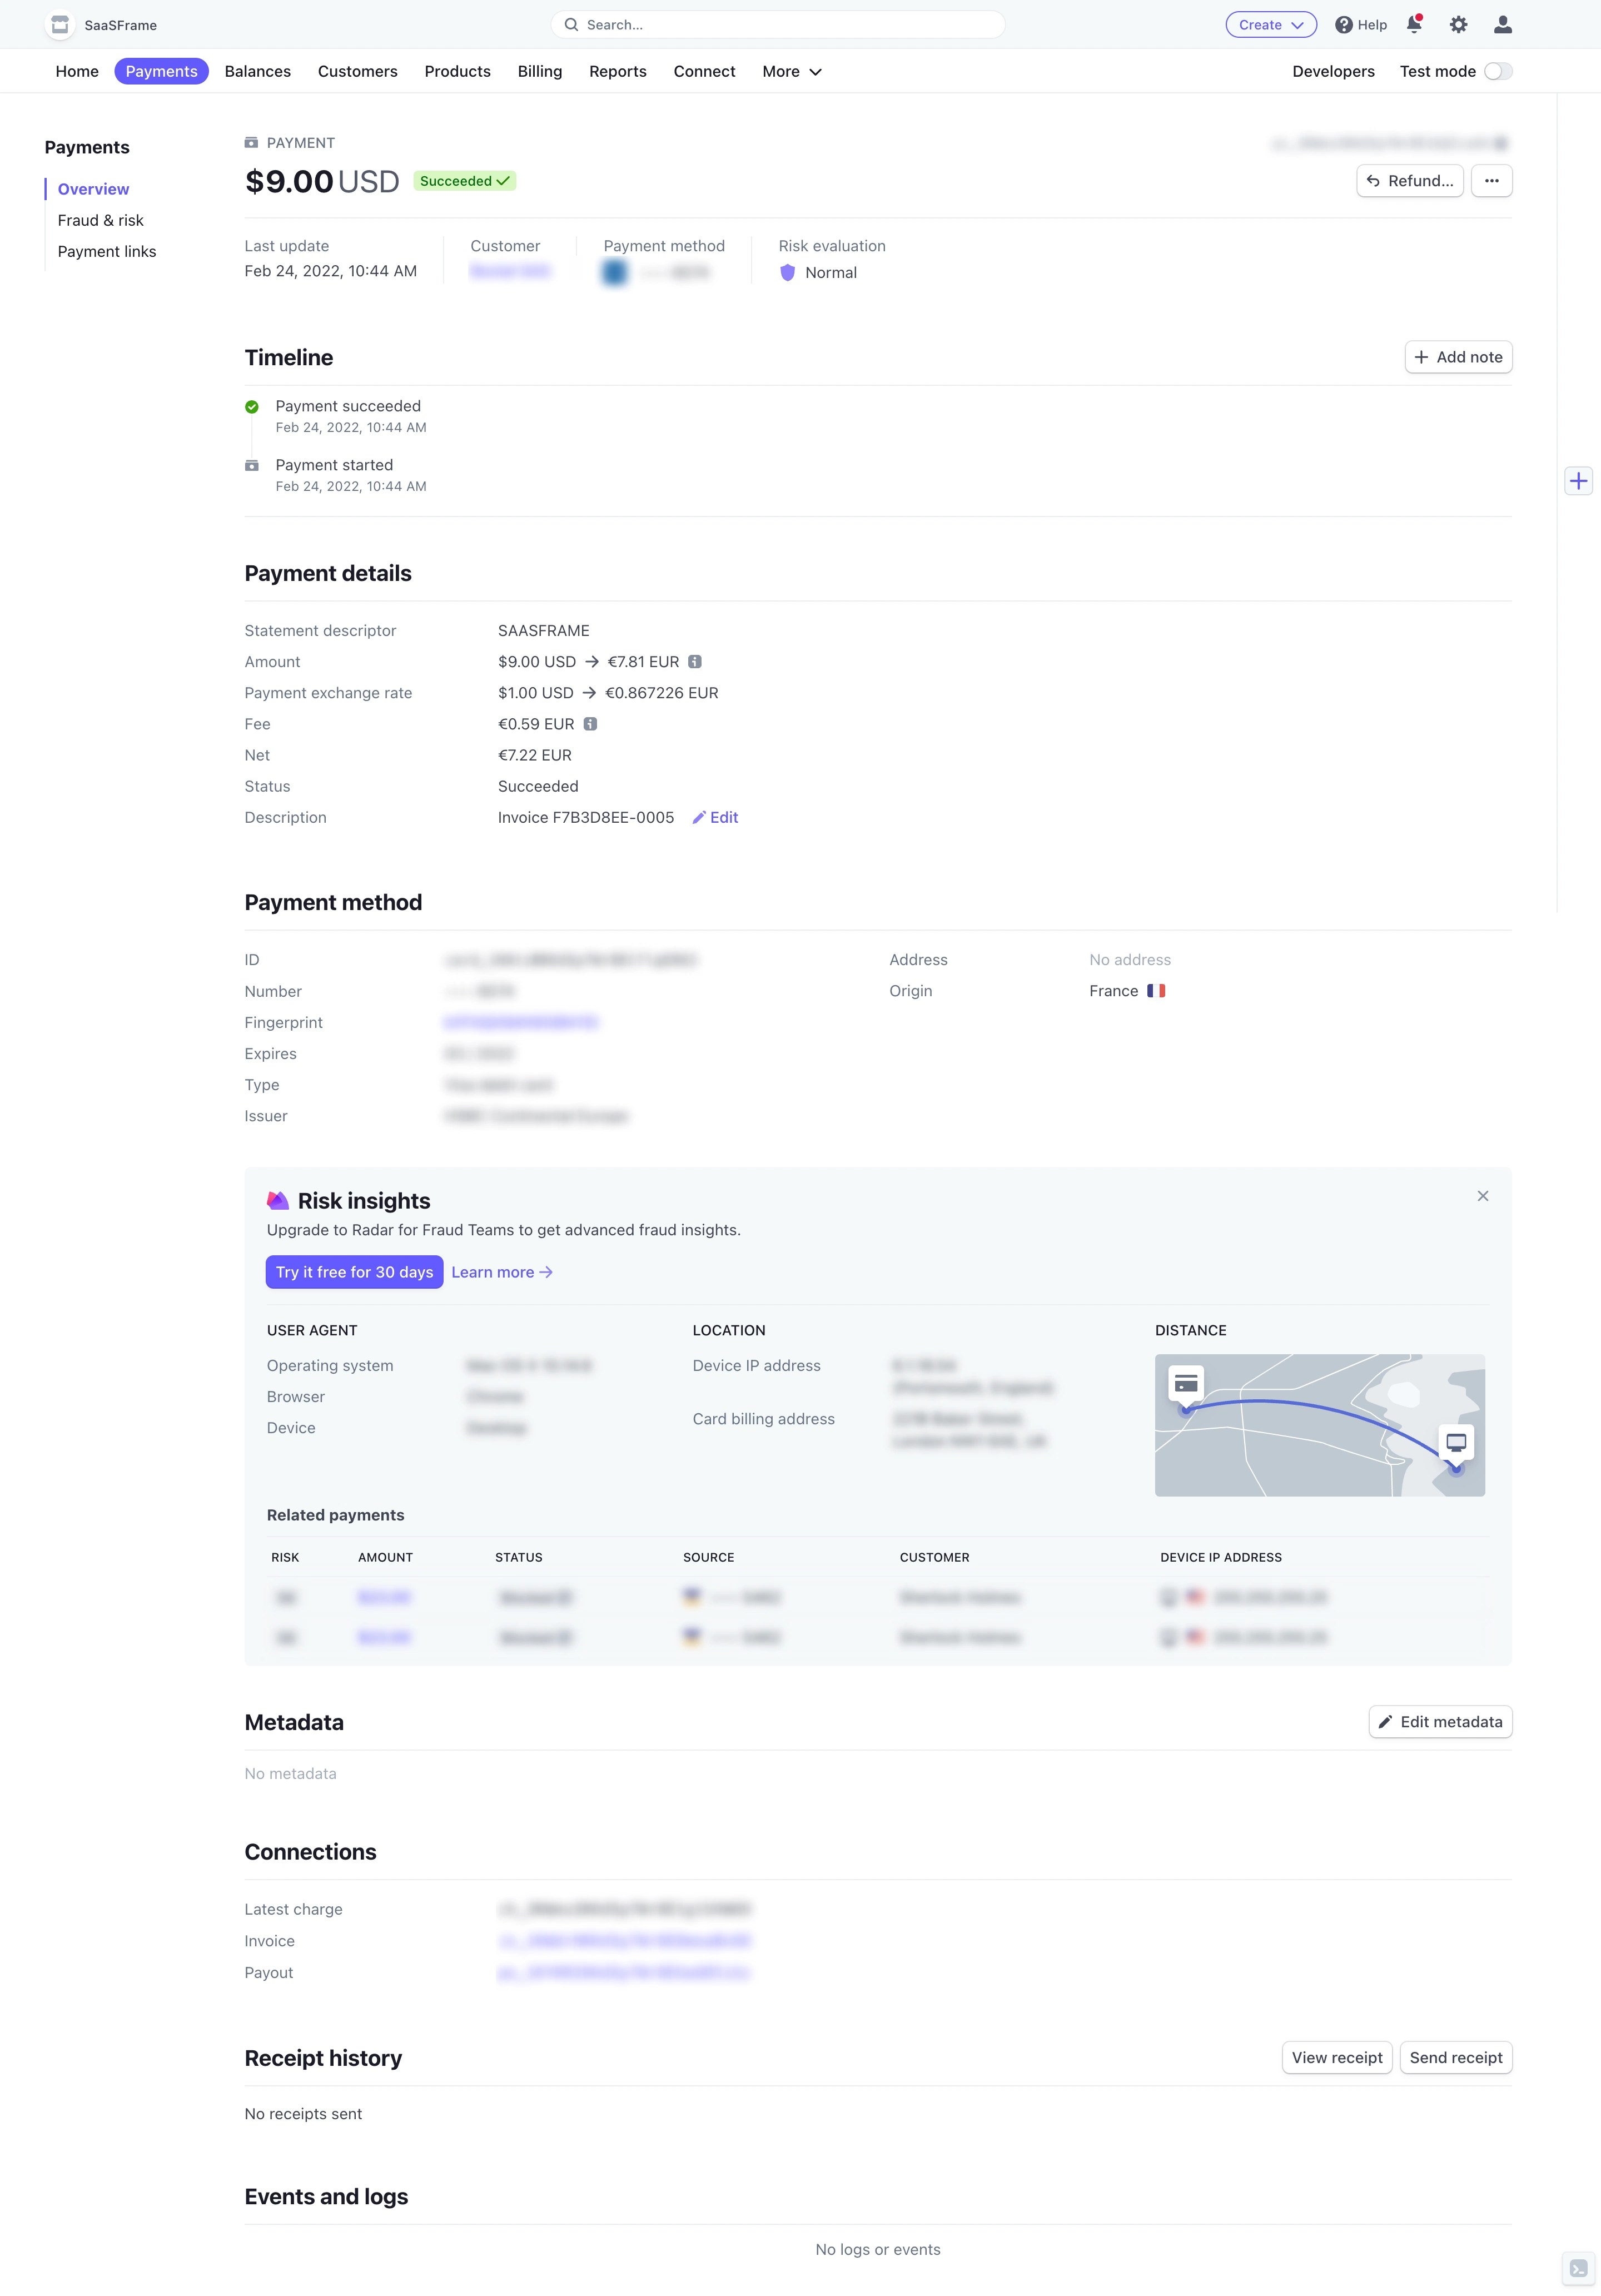Open settings gear icon
Viewport: 1601px width, 2296px height.
click(x=1458, y=25)
